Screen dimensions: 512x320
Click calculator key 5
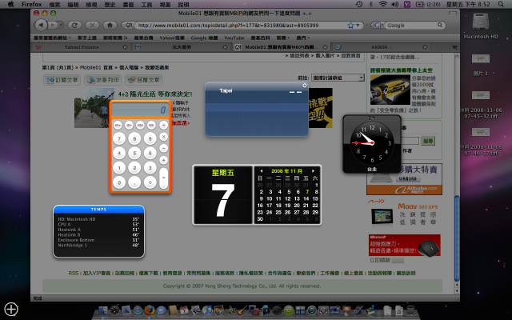click(x=134, y=153)
